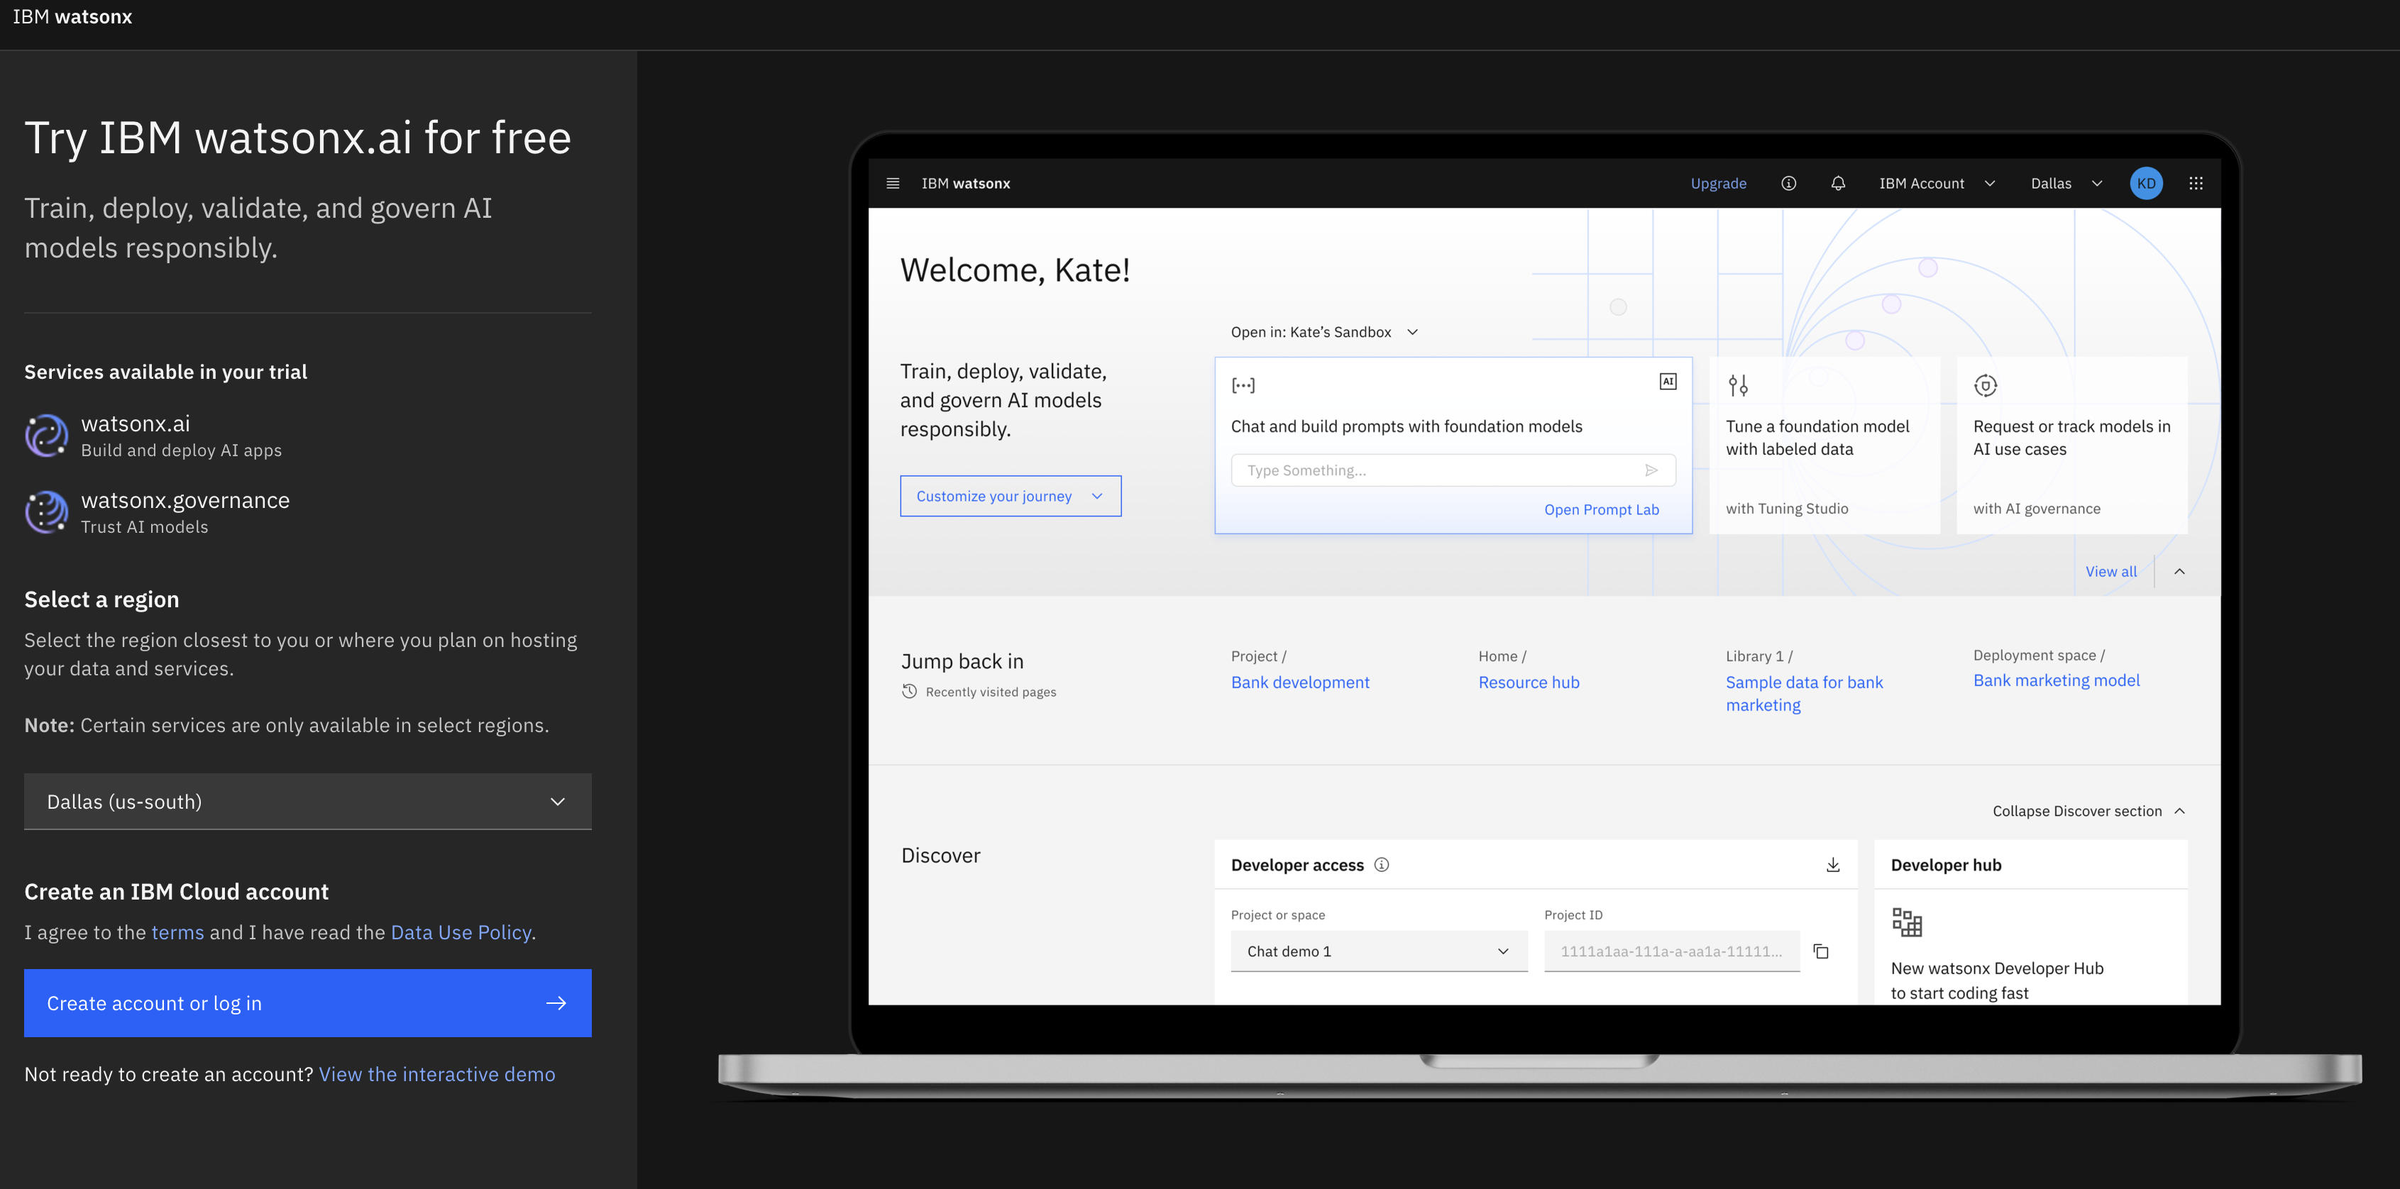Click View all tasks link
Viewport: 2400px width, 1189px height.
point(2110,572)
